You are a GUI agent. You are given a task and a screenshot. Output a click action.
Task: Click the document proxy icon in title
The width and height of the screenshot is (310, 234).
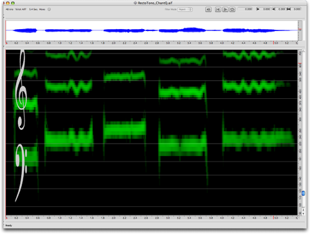135,3
